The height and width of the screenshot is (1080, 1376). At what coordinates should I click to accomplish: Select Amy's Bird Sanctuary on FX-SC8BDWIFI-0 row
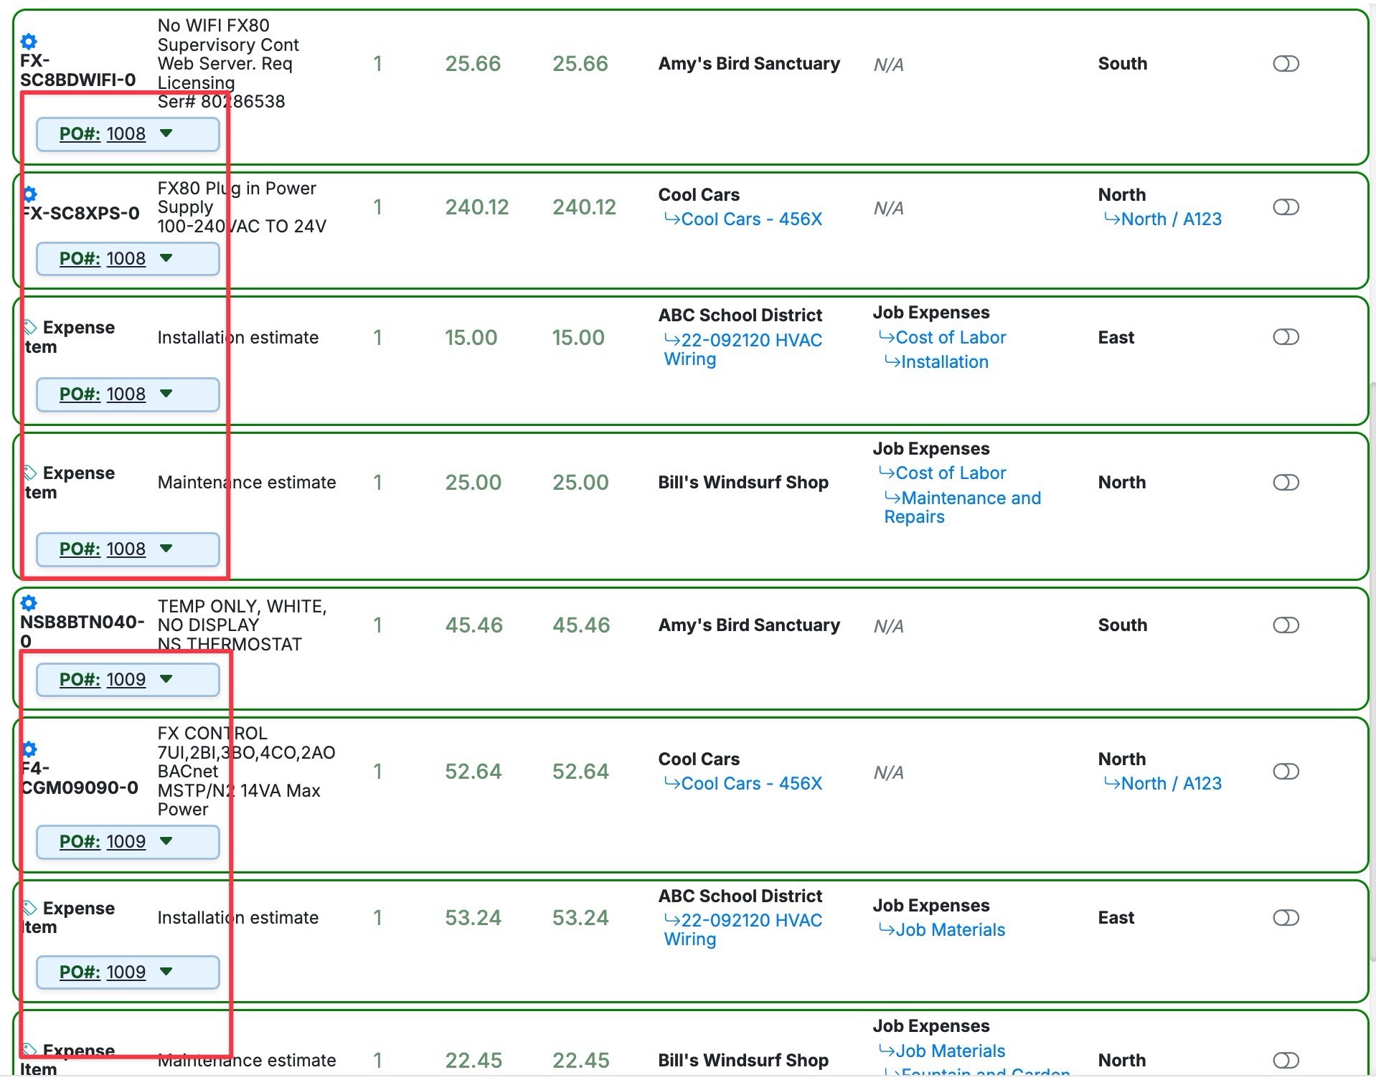click(749, 64)
